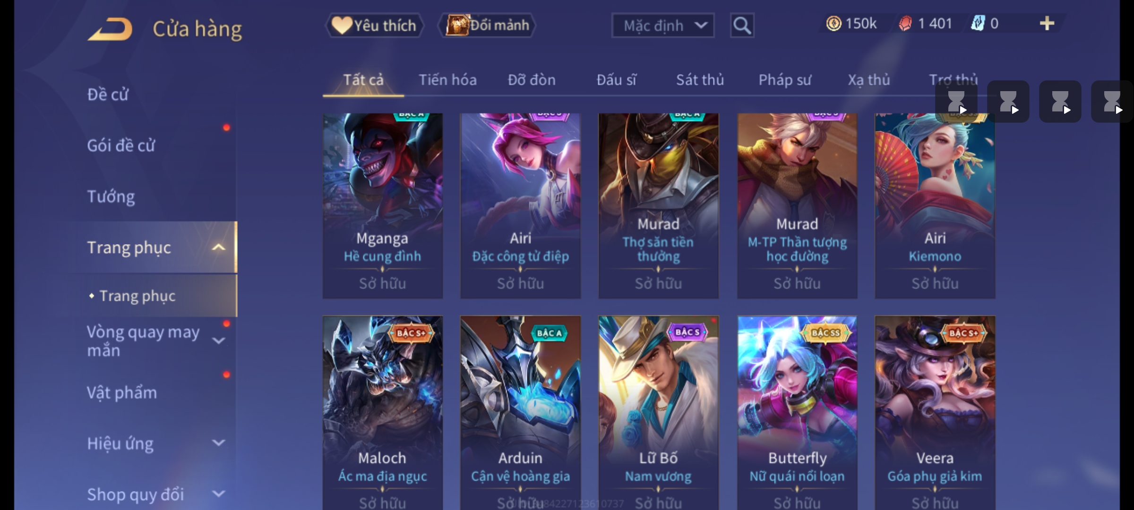The width and height of the screenshot is (1134, 510).
Task: Open the Tướng menu item
Action: click(111, 196)
